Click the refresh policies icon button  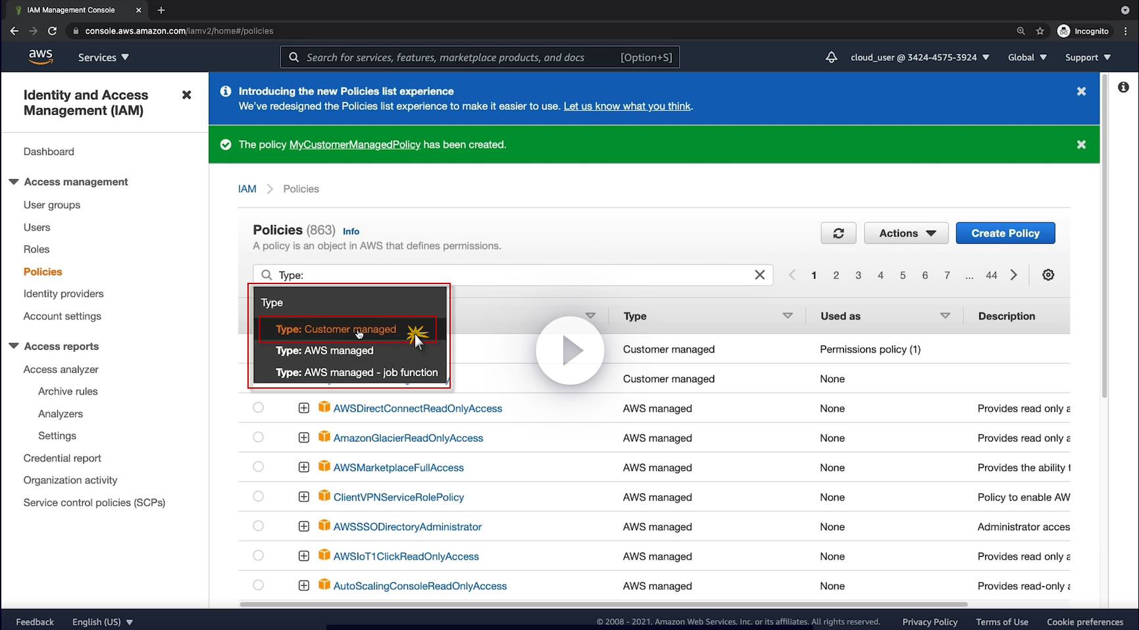838,233
